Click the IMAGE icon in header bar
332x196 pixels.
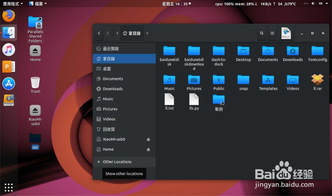(x=286, y=33)
